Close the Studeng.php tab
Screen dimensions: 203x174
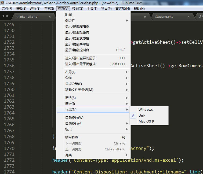[189, 17]
